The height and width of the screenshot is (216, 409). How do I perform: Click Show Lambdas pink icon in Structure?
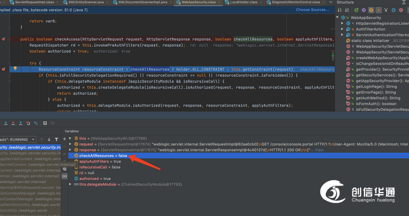[401, 10]
